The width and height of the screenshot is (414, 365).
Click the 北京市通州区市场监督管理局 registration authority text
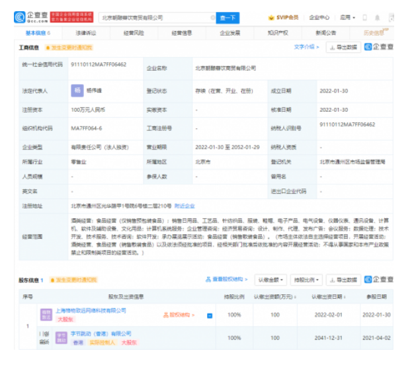click(x=352, y=162)
